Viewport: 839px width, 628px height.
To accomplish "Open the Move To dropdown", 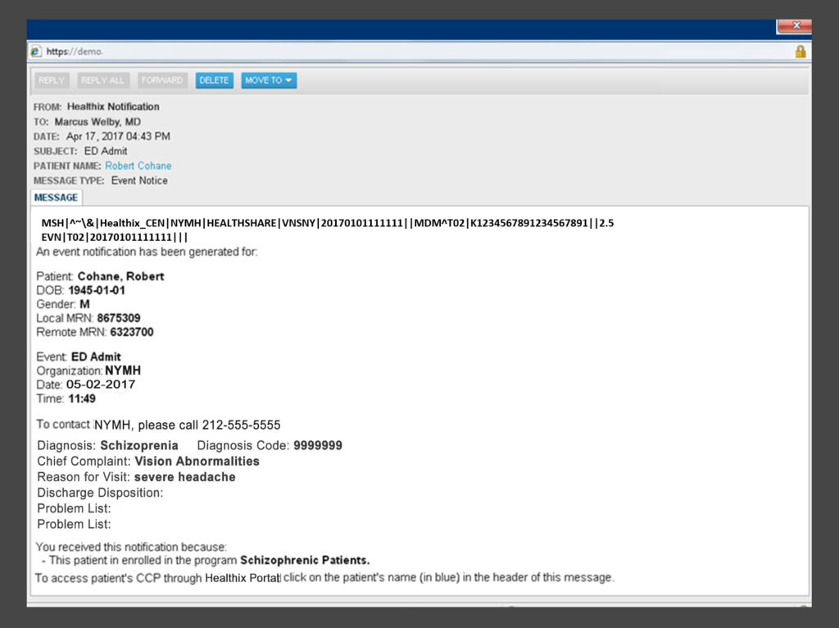I will 269,80.
